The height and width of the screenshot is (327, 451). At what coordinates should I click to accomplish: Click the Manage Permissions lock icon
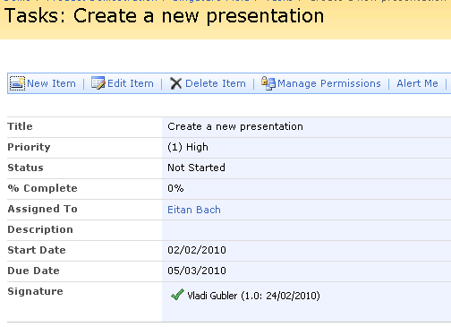coord(268,83)
